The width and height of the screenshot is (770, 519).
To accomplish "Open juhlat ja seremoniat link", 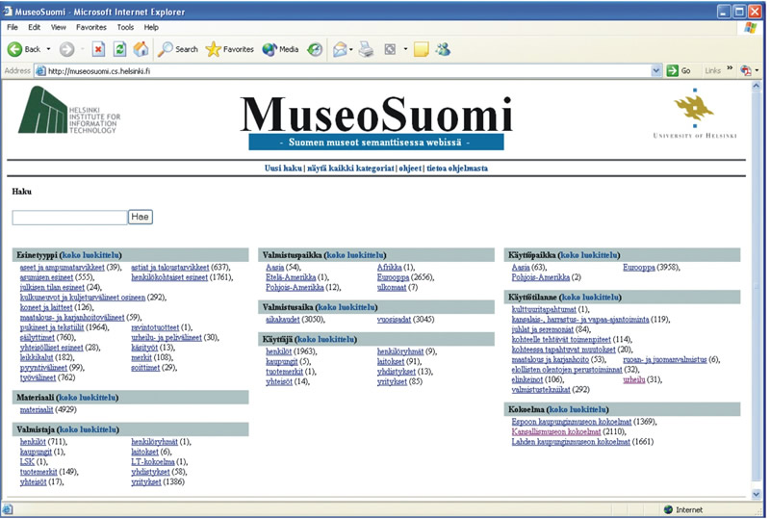I will click(x=543, y=328).
